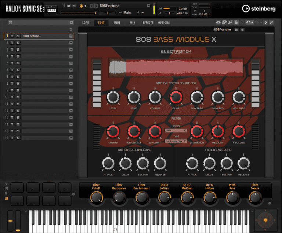Open the multi preset dropdown above slot rack

click(x=71, y=22)
